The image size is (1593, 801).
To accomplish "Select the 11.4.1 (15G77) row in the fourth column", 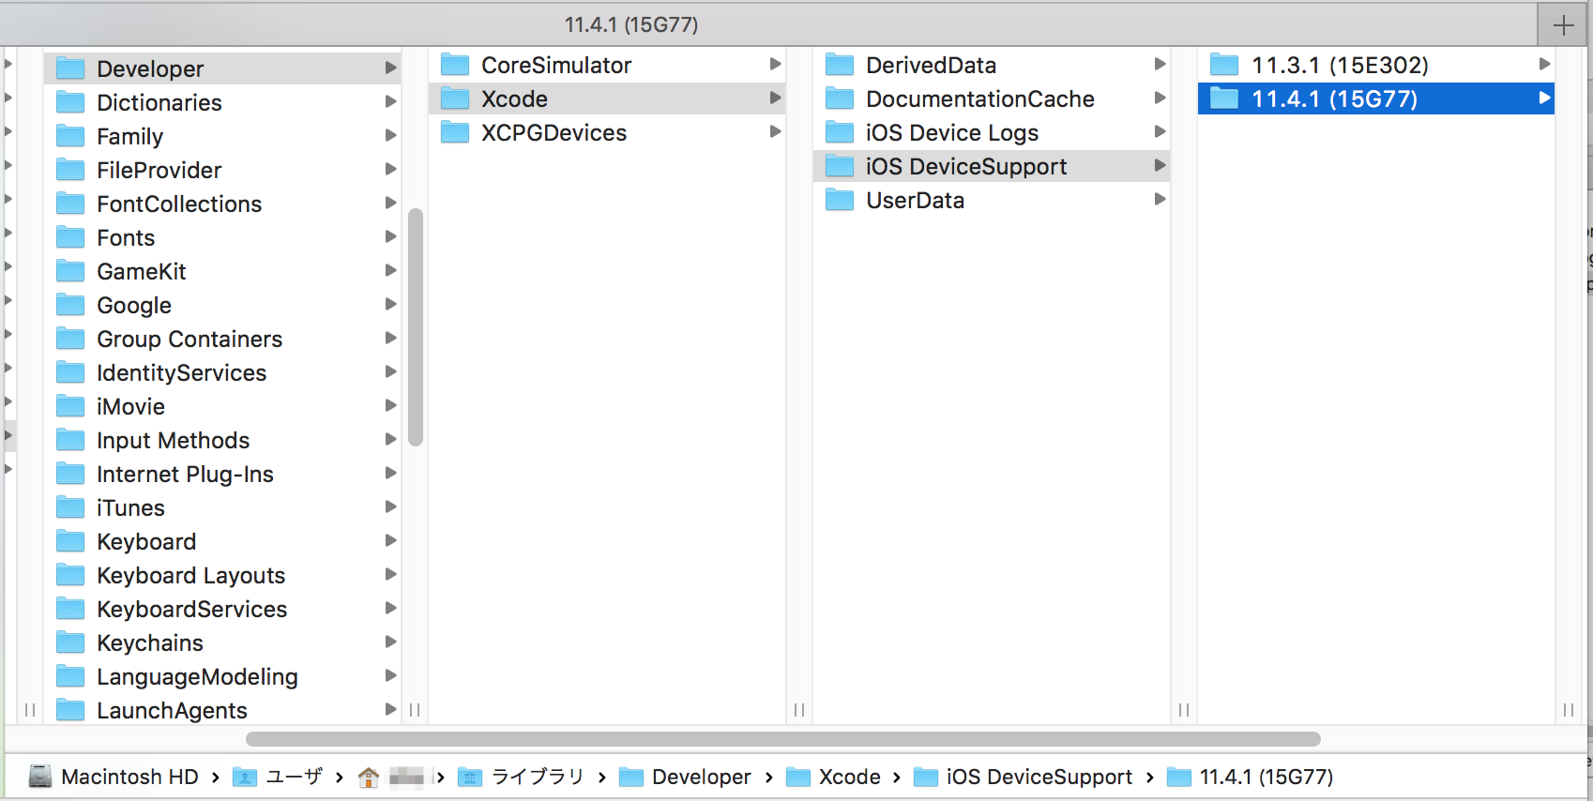I will 1376,98.
